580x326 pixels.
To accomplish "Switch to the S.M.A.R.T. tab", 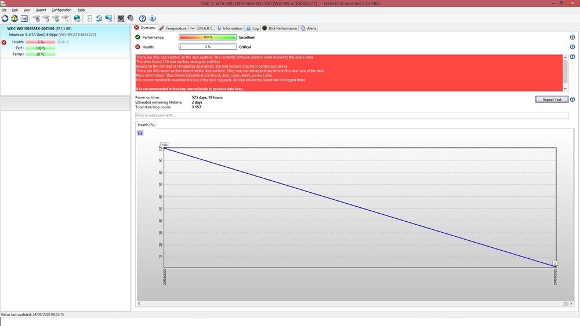I will (202, 28).
